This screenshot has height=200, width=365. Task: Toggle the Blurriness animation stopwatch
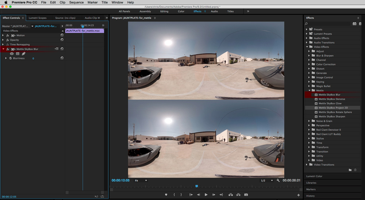click(11, 58)
